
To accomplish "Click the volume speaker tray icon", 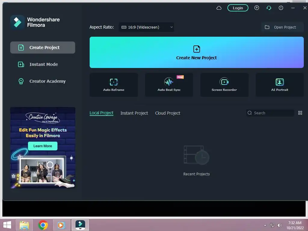I will [279, 225].
